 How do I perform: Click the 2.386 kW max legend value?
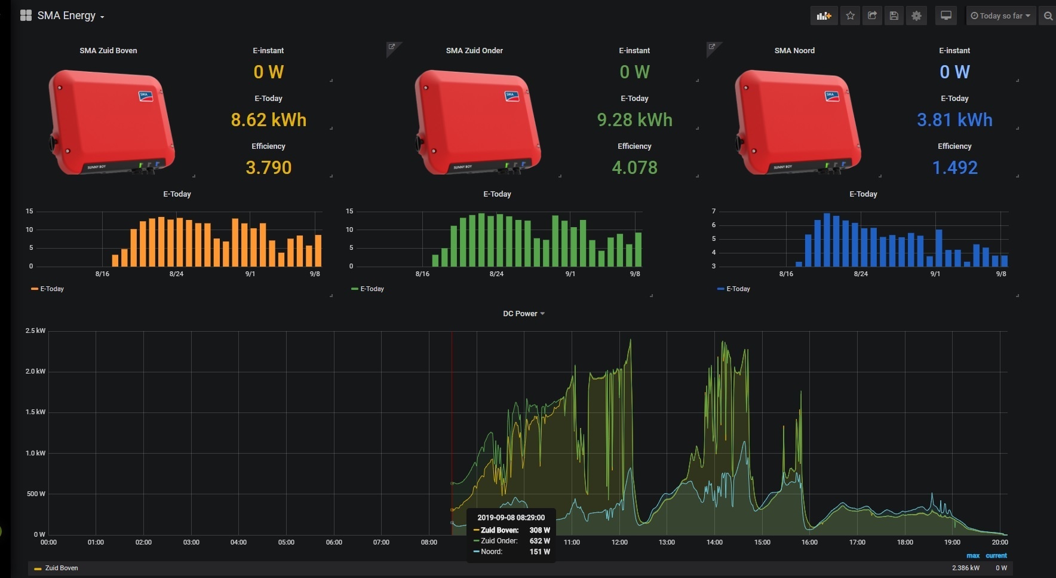click(966, 568)
